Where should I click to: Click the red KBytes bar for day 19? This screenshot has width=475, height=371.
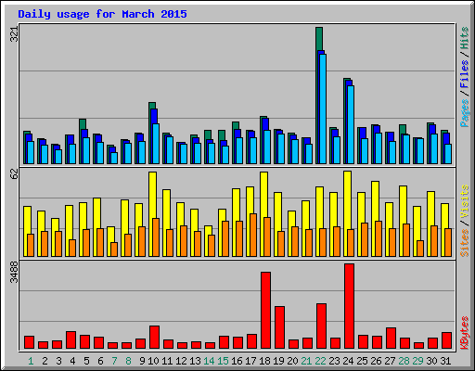tap(279, 327)
